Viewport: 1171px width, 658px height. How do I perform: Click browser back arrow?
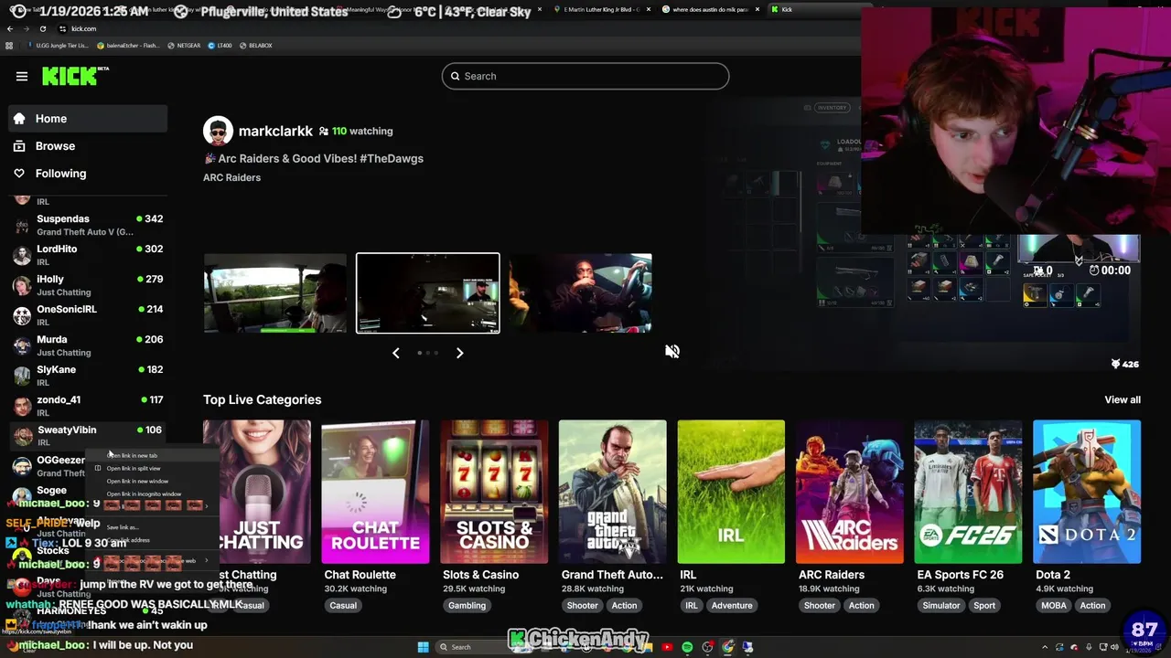[10, 28]
